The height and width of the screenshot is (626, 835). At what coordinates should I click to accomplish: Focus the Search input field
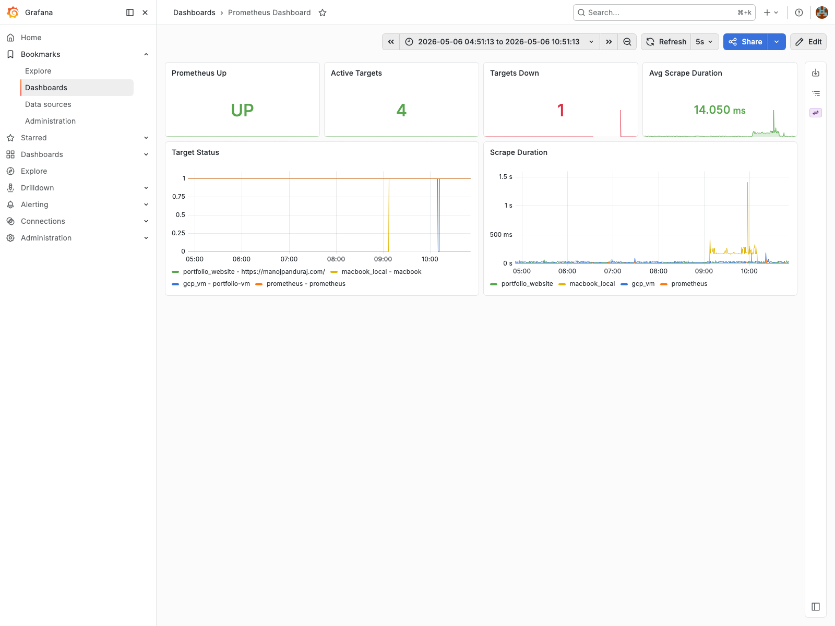coord(664,13)
